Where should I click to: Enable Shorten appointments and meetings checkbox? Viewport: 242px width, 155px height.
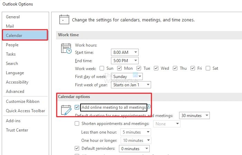coord(77,124)
